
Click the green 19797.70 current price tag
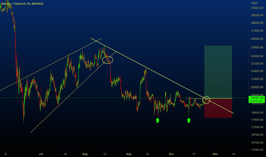[257, 98]
